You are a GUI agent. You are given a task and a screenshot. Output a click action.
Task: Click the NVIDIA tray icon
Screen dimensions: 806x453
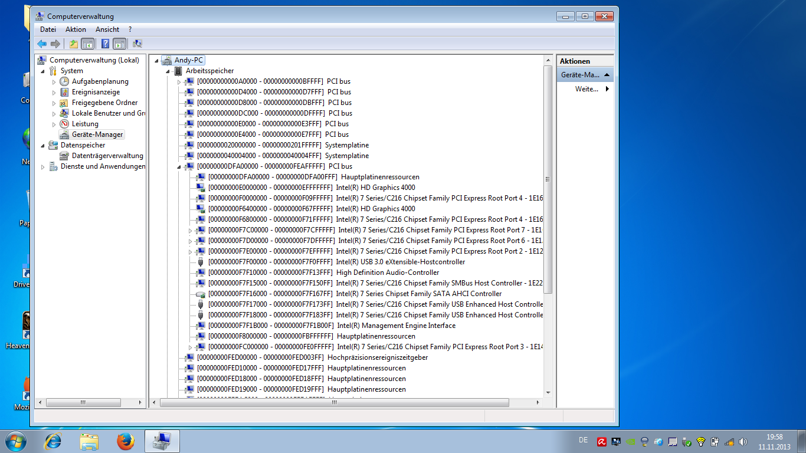tap(630, 441)
